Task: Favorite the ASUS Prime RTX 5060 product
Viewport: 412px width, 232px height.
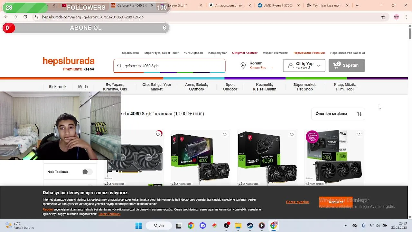Action: 359,134
